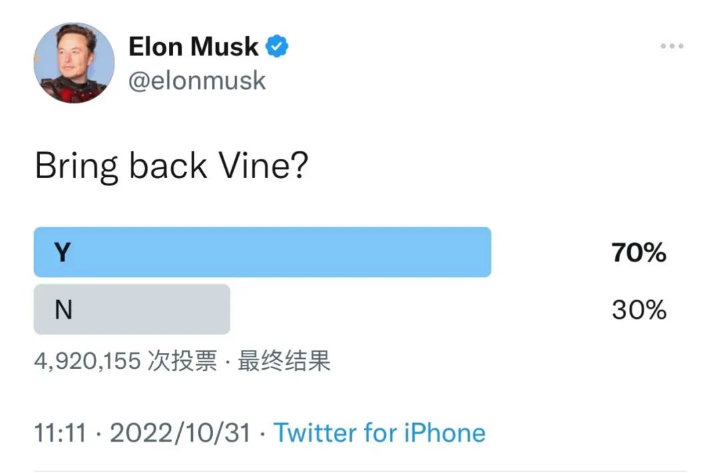Open the 'Twitter for iPhone' source link
Image resolution: width=721 pixels, height=473 pixels.
pos(379,433)
